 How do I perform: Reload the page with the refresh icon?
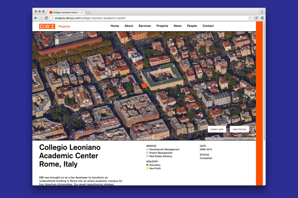point(46,18)
